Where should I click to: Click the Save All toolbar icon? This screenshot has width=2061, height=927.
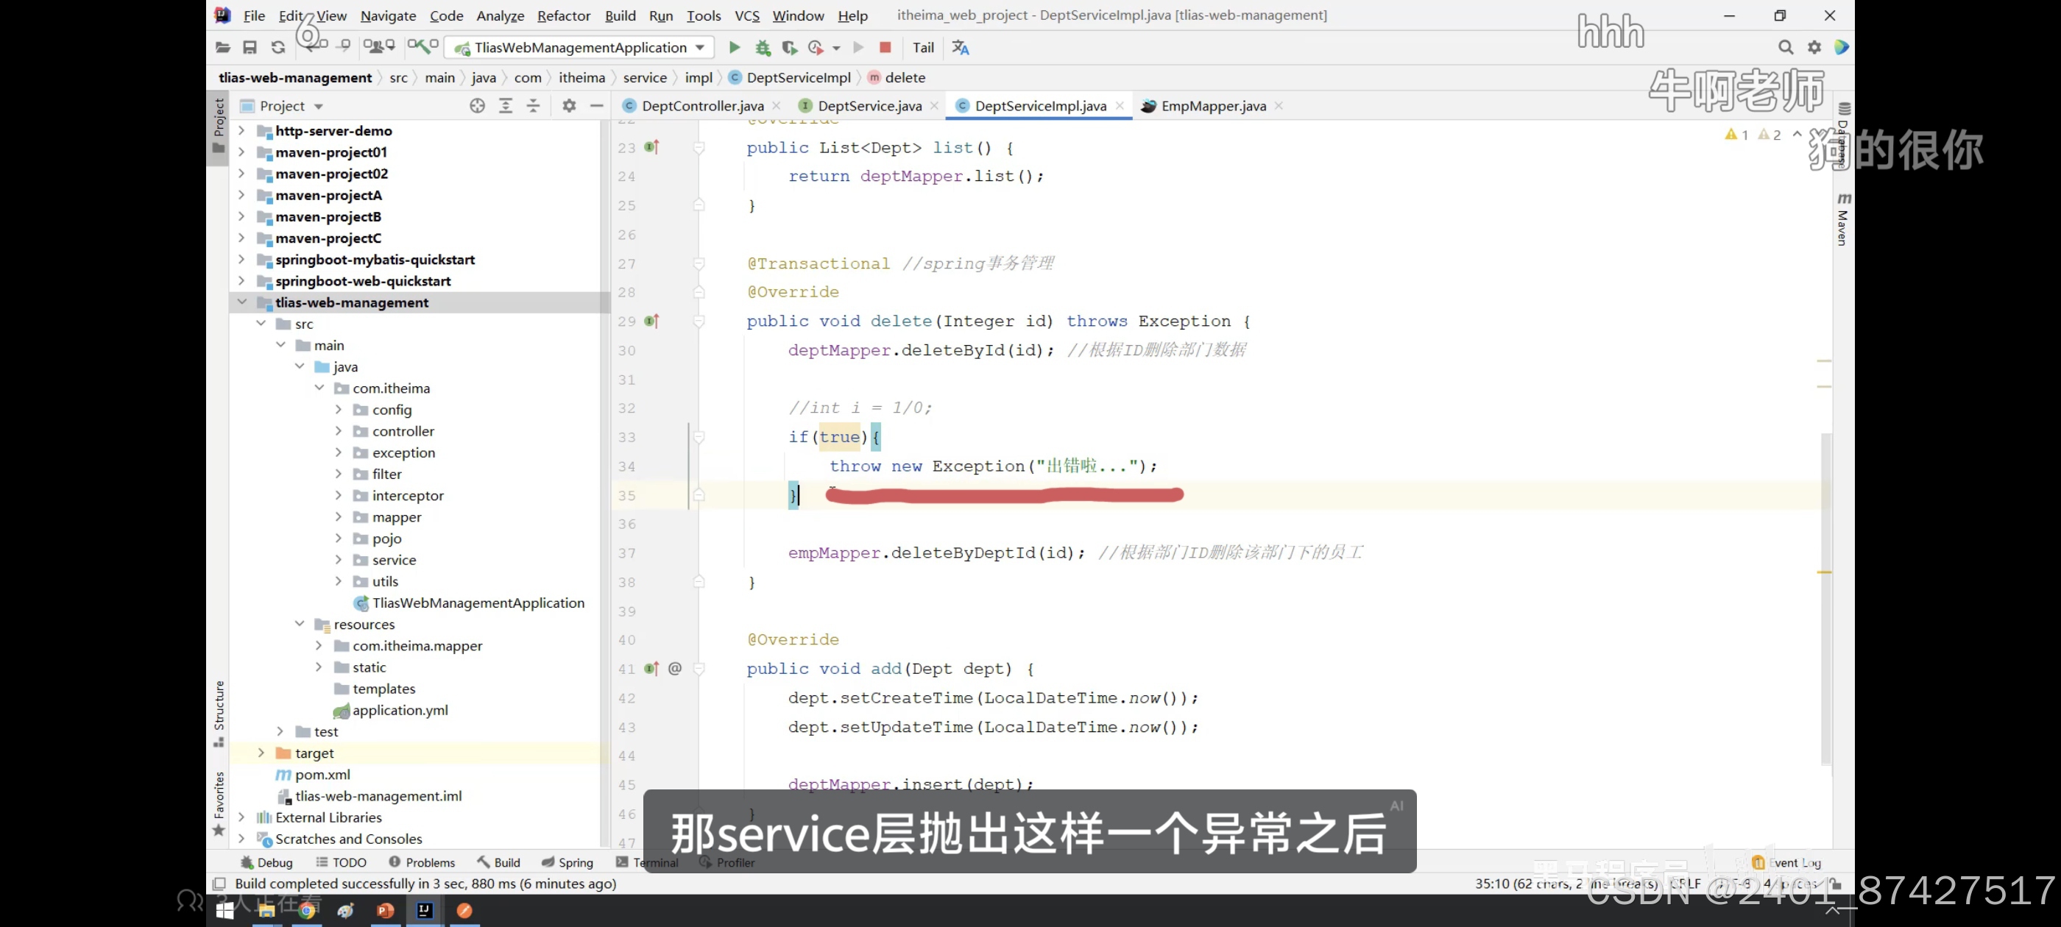pyautogui.click(x=250, y=47)
